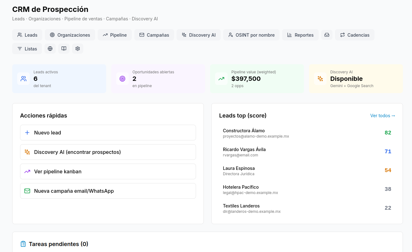Viewport: 412px width, 252px height.
Task: Launch Discovery AI (encontrar prospectos) action
Action: [x=108, y=152]
